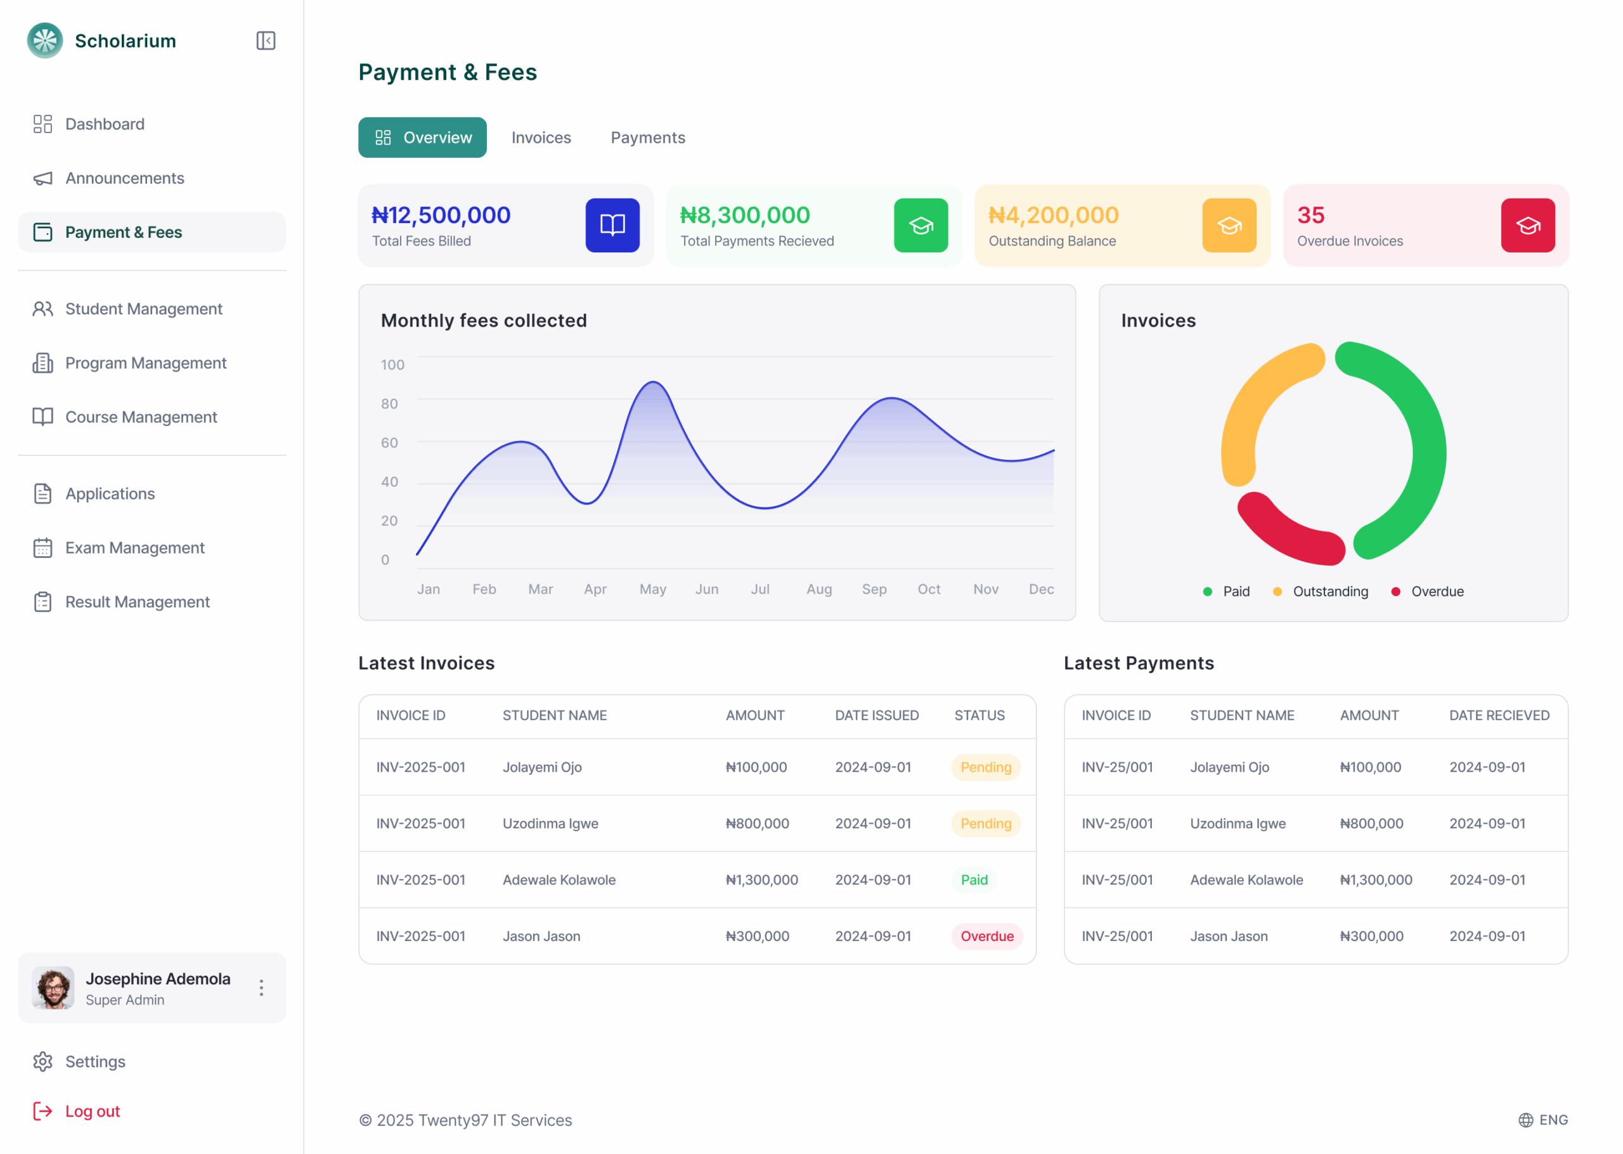Toggle Outstanding legend item
This screenshot has width=1623, height=1154.
(x=1321, y=591)
